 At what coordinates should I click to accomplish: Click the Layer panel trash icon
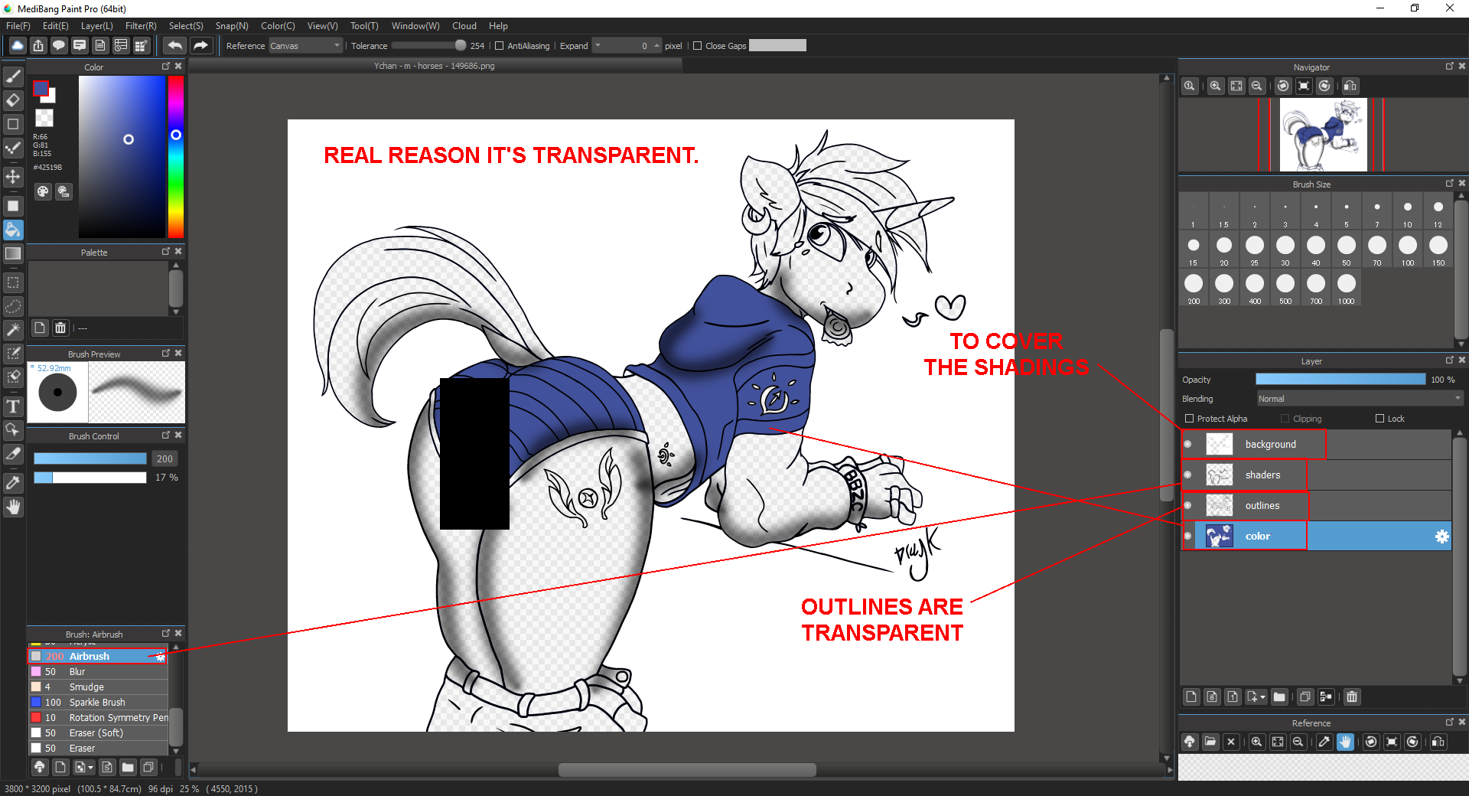[x=1352, y=696]
